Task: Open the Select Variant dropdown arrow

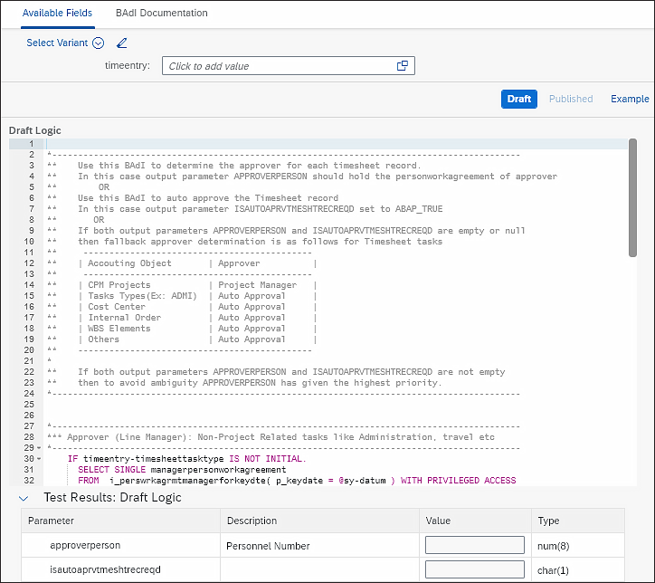Action: [99, 43]
